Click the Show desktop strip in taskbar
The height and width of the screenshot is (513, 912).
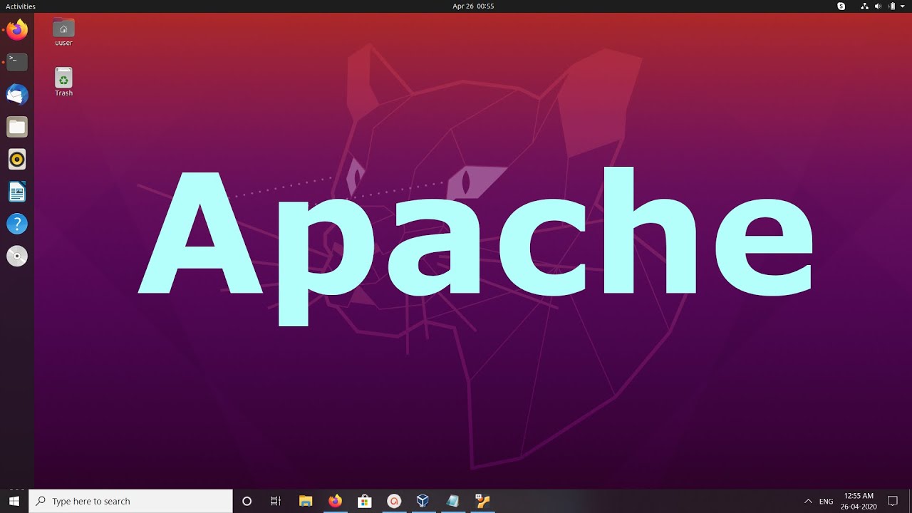coord(910,501)
